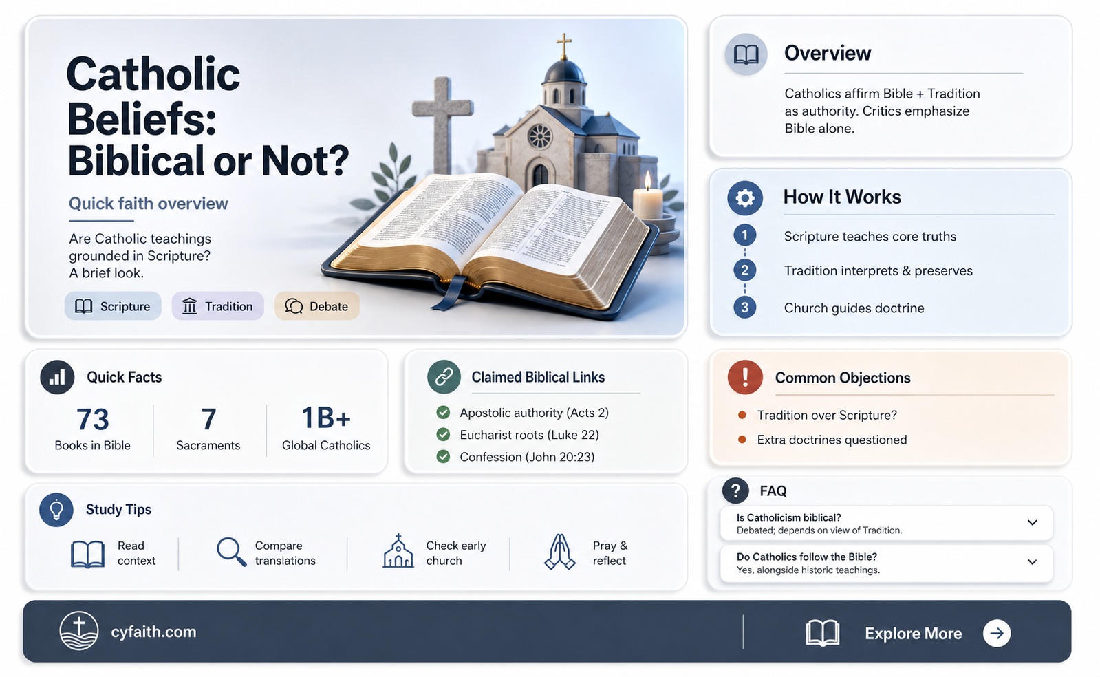
Task: Click the Claimed Biblical Links chain icon
Action: click(x=444, y=376)
